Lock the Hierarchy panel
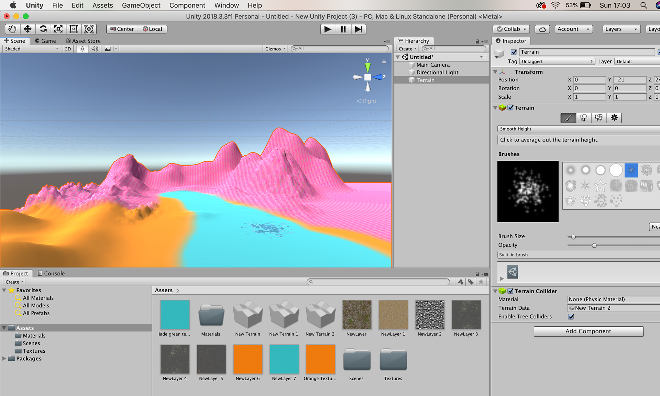 [477, 41]
